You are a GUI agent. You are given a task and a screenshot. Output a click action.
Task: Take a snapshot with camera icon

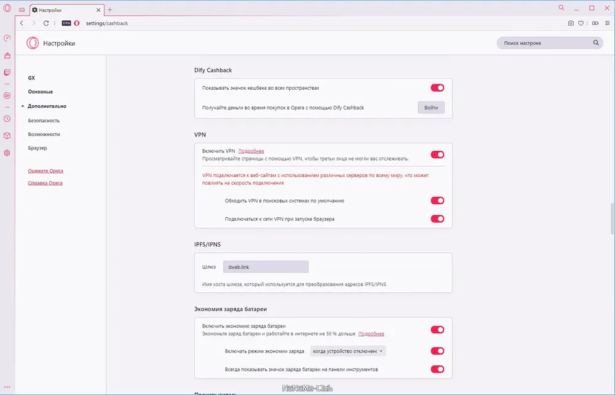click(x=571, y=23)
